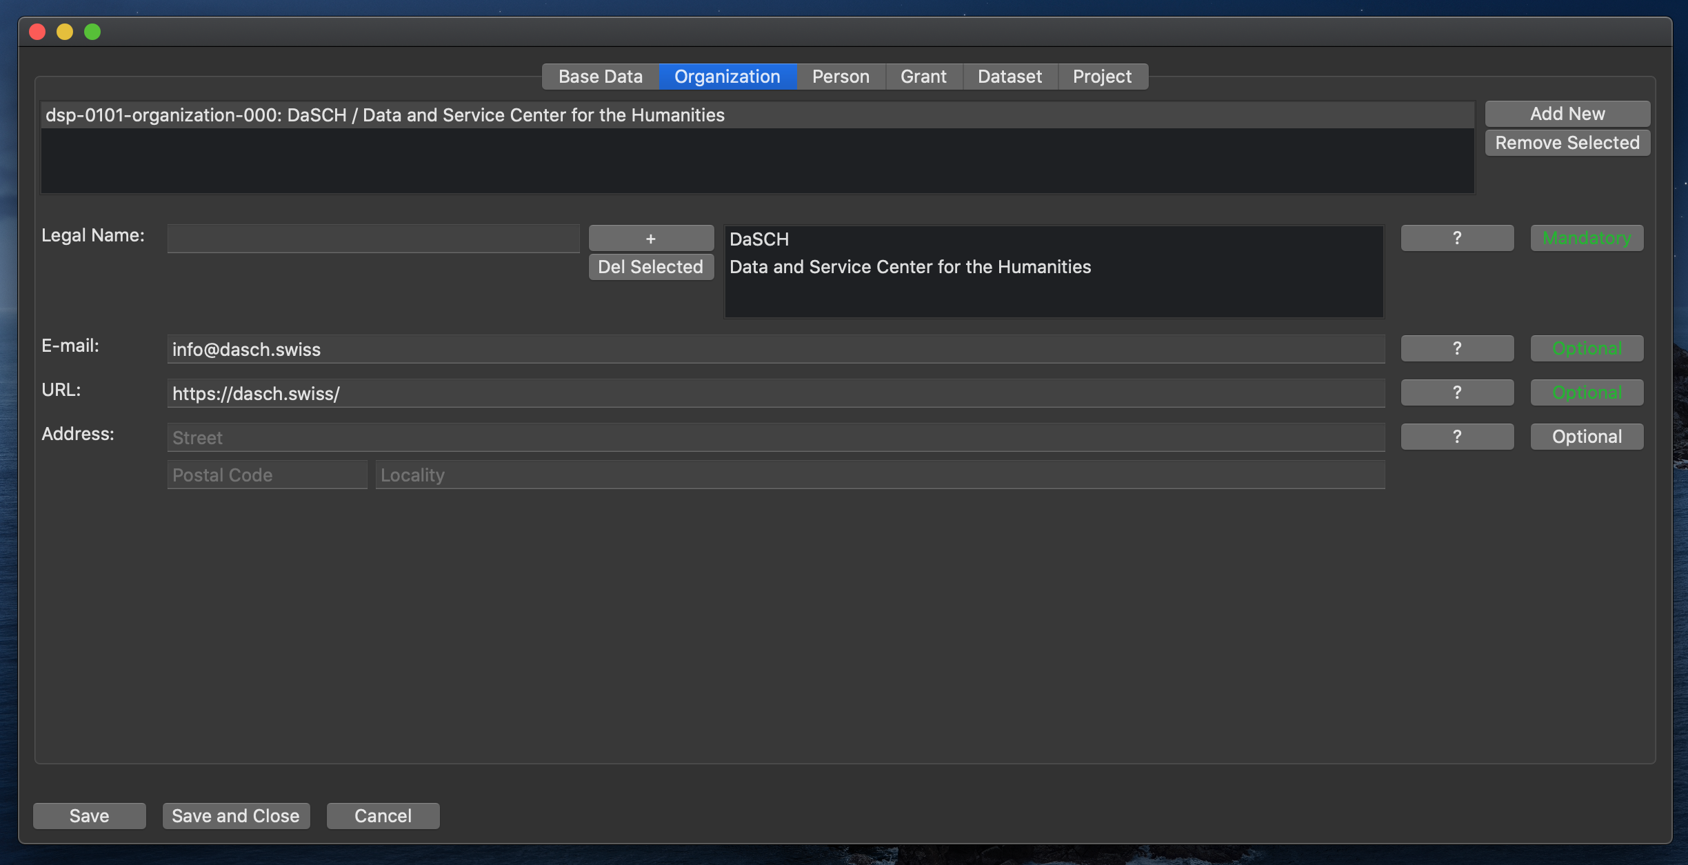Click the Address help icon
Viewport: 1688px width, 865px height.
click(1456, 436)
